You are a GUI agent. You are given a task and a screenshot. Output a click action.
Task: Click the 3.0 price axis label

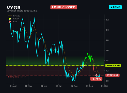107,81
